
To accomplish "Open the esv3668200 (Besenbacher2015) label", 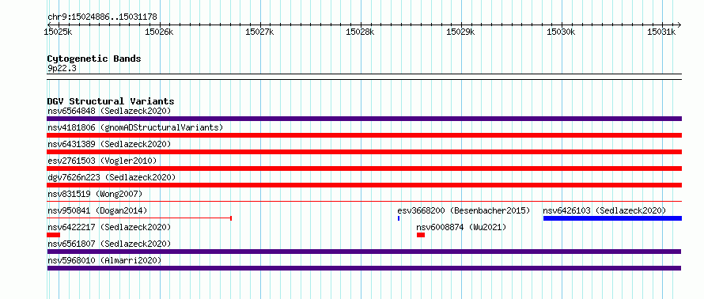I will [464, 210].
